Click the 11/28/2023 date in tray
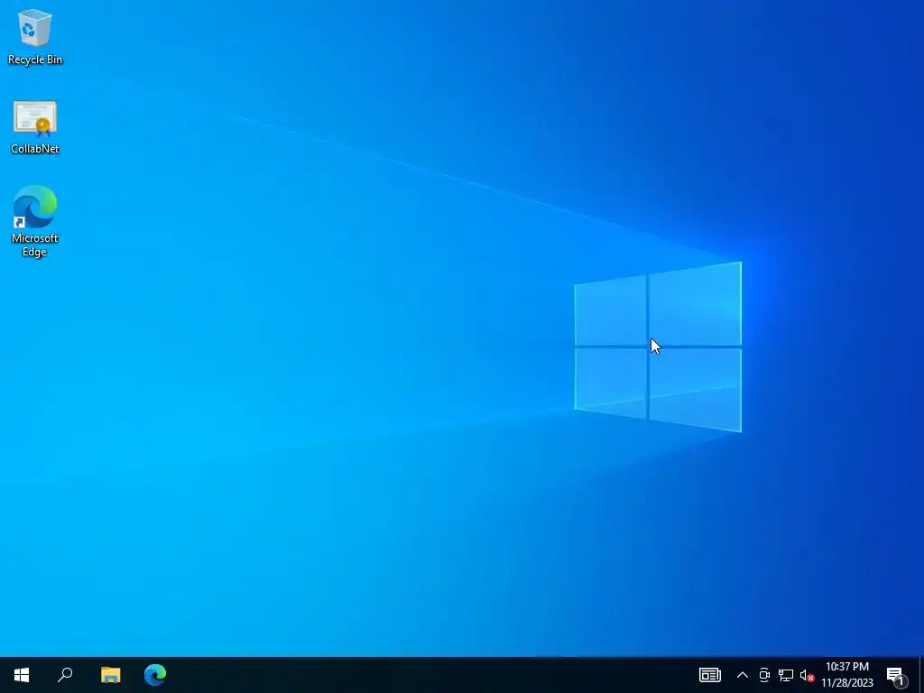The width and height of the screenshot is (924, 693). [x=846, y=683]
